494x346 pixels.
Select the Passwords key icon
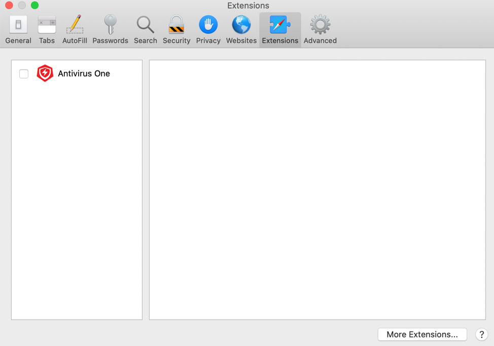tap(110, 30)
